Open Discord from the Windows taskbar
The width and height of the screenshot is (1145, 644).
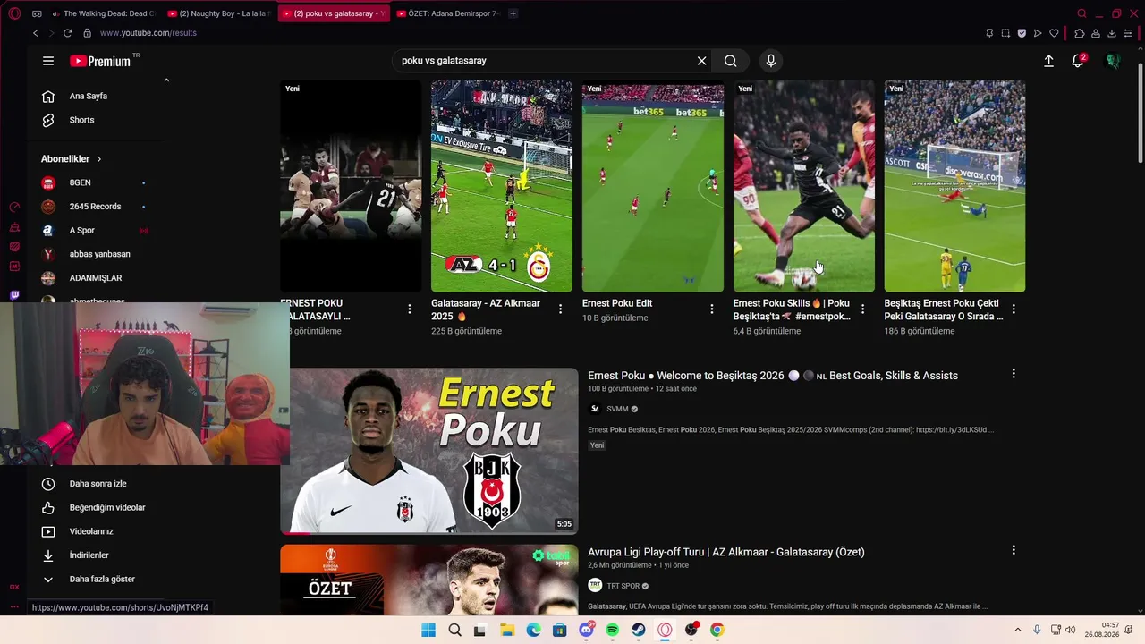coord(586,630)
